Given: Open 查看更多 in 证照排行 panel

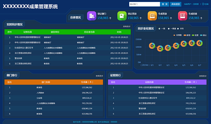Looking at the screenshot, I should [x=203, y=76].
